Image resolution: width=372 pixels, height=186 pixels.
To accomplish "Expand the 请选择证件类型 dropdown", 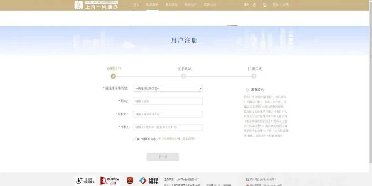I will pos(168,88).
